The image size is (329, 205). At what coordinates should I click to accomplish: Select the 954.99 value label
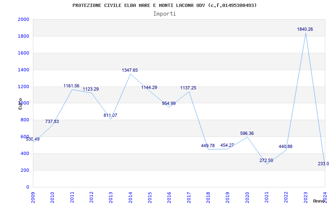pos(169,103)
